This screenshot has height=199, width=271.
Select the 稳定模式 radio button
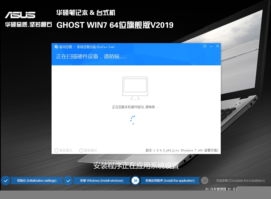coord(56,150)
